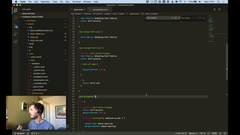Open the Search view in activity bar

tap(15, 18)
